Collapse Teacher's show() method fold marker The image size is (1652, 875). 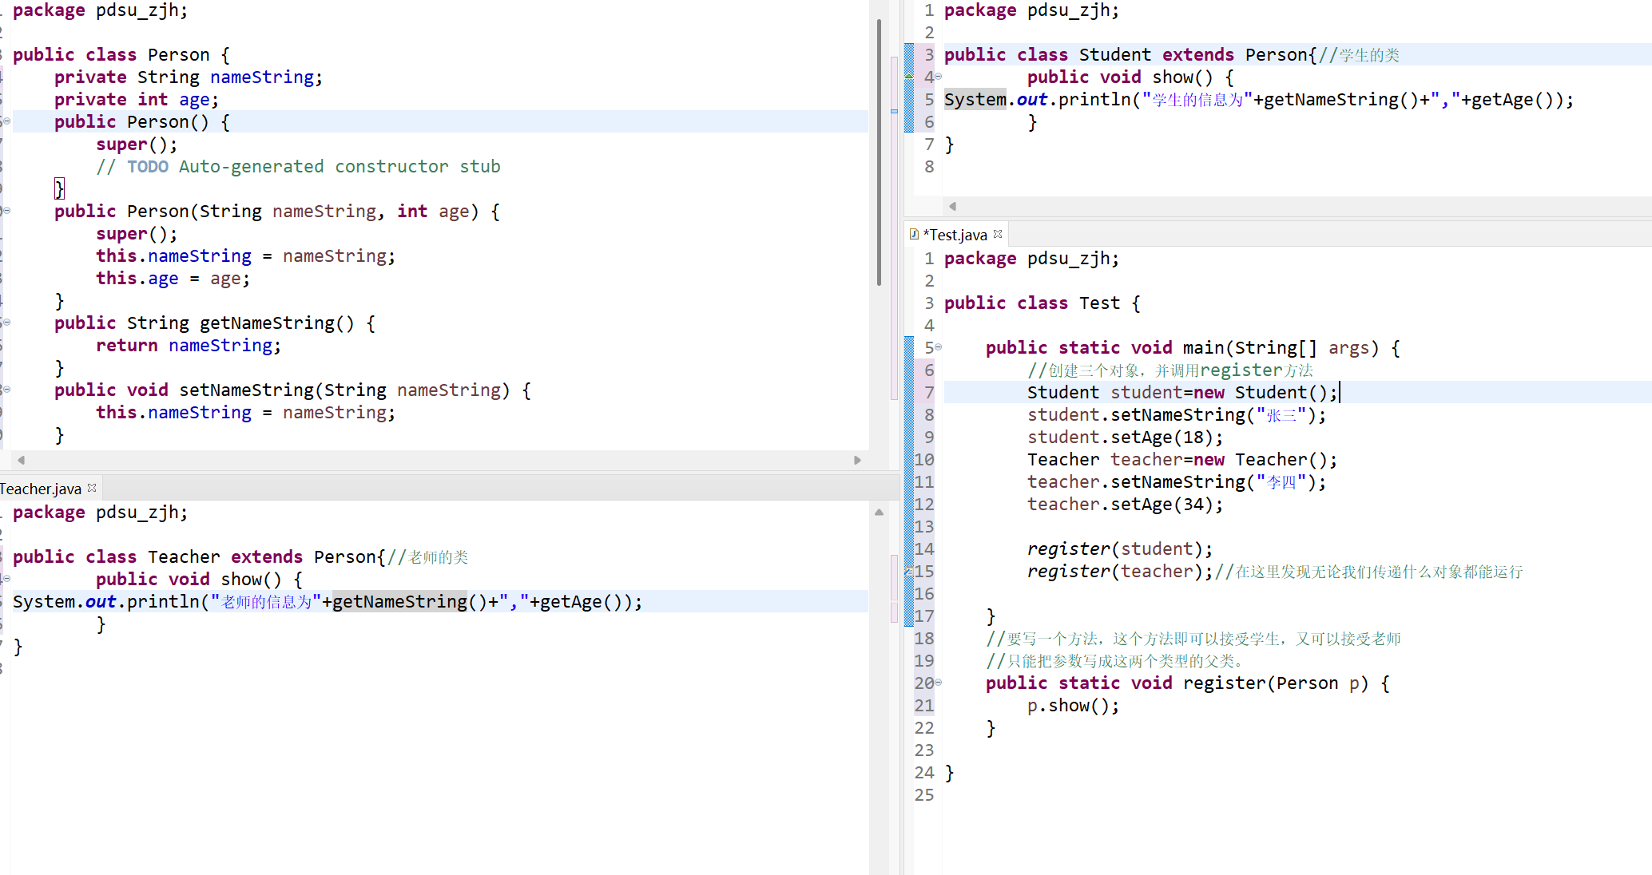[x=6, y=579]
